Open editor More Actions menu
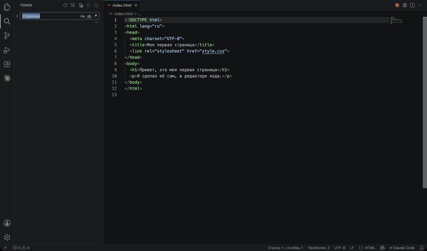 [420, 5]
